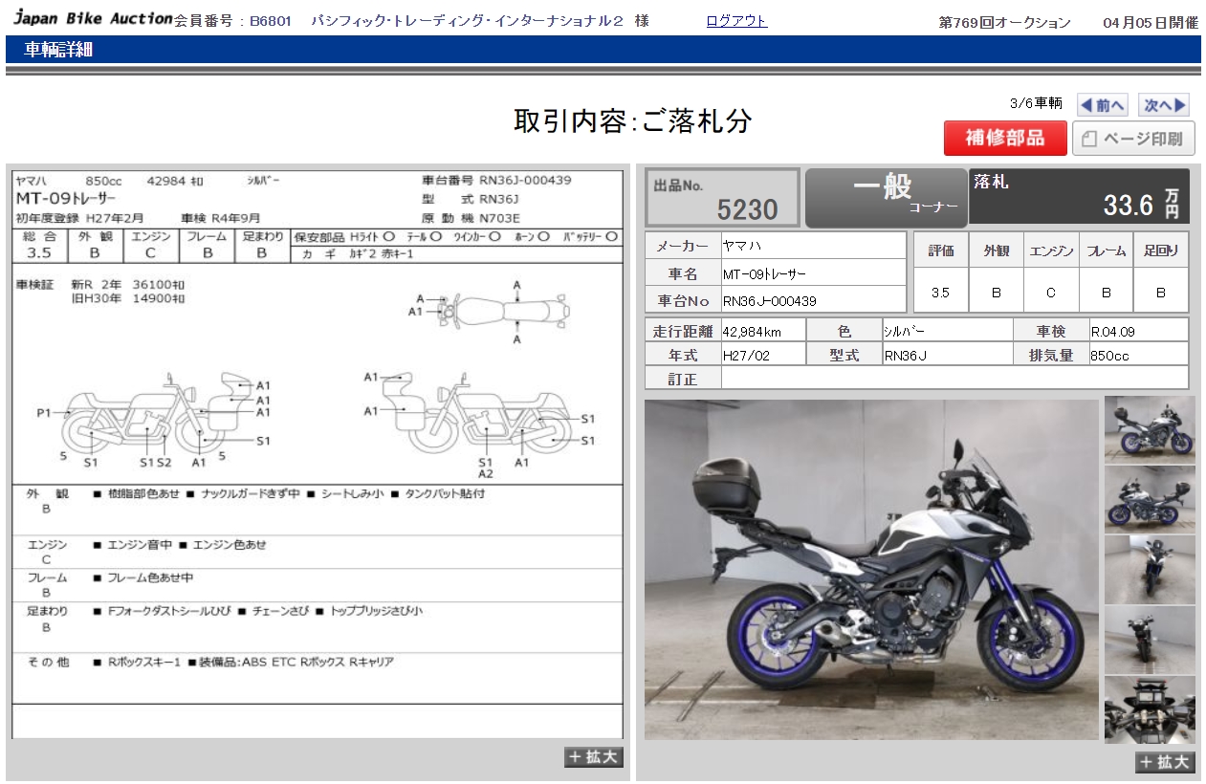1206x784 pixels.
Task: Select third thumbnail showing bike front view
Action: [1150, 570]
